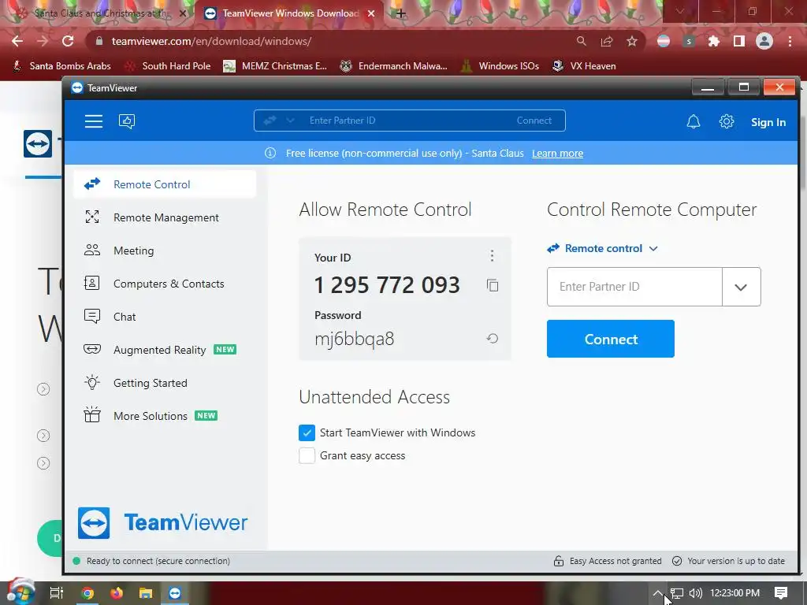Regenerate the password with refresh icon

point(493,339)
